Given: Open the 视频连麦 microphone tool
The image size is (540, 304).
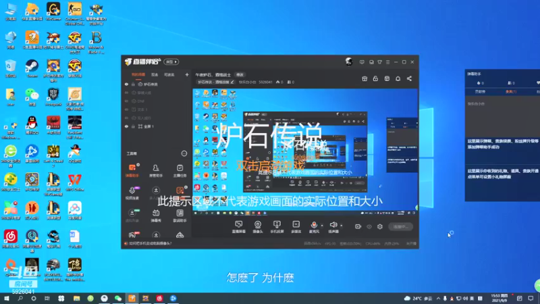Looking at the screenshot, I should pos(132,193).
